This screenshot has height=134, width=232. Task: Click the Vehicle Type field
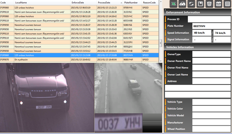click(211, 102)
